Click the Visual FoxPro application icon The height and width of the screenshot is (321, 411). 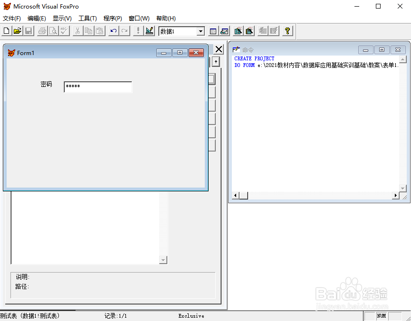7,6
